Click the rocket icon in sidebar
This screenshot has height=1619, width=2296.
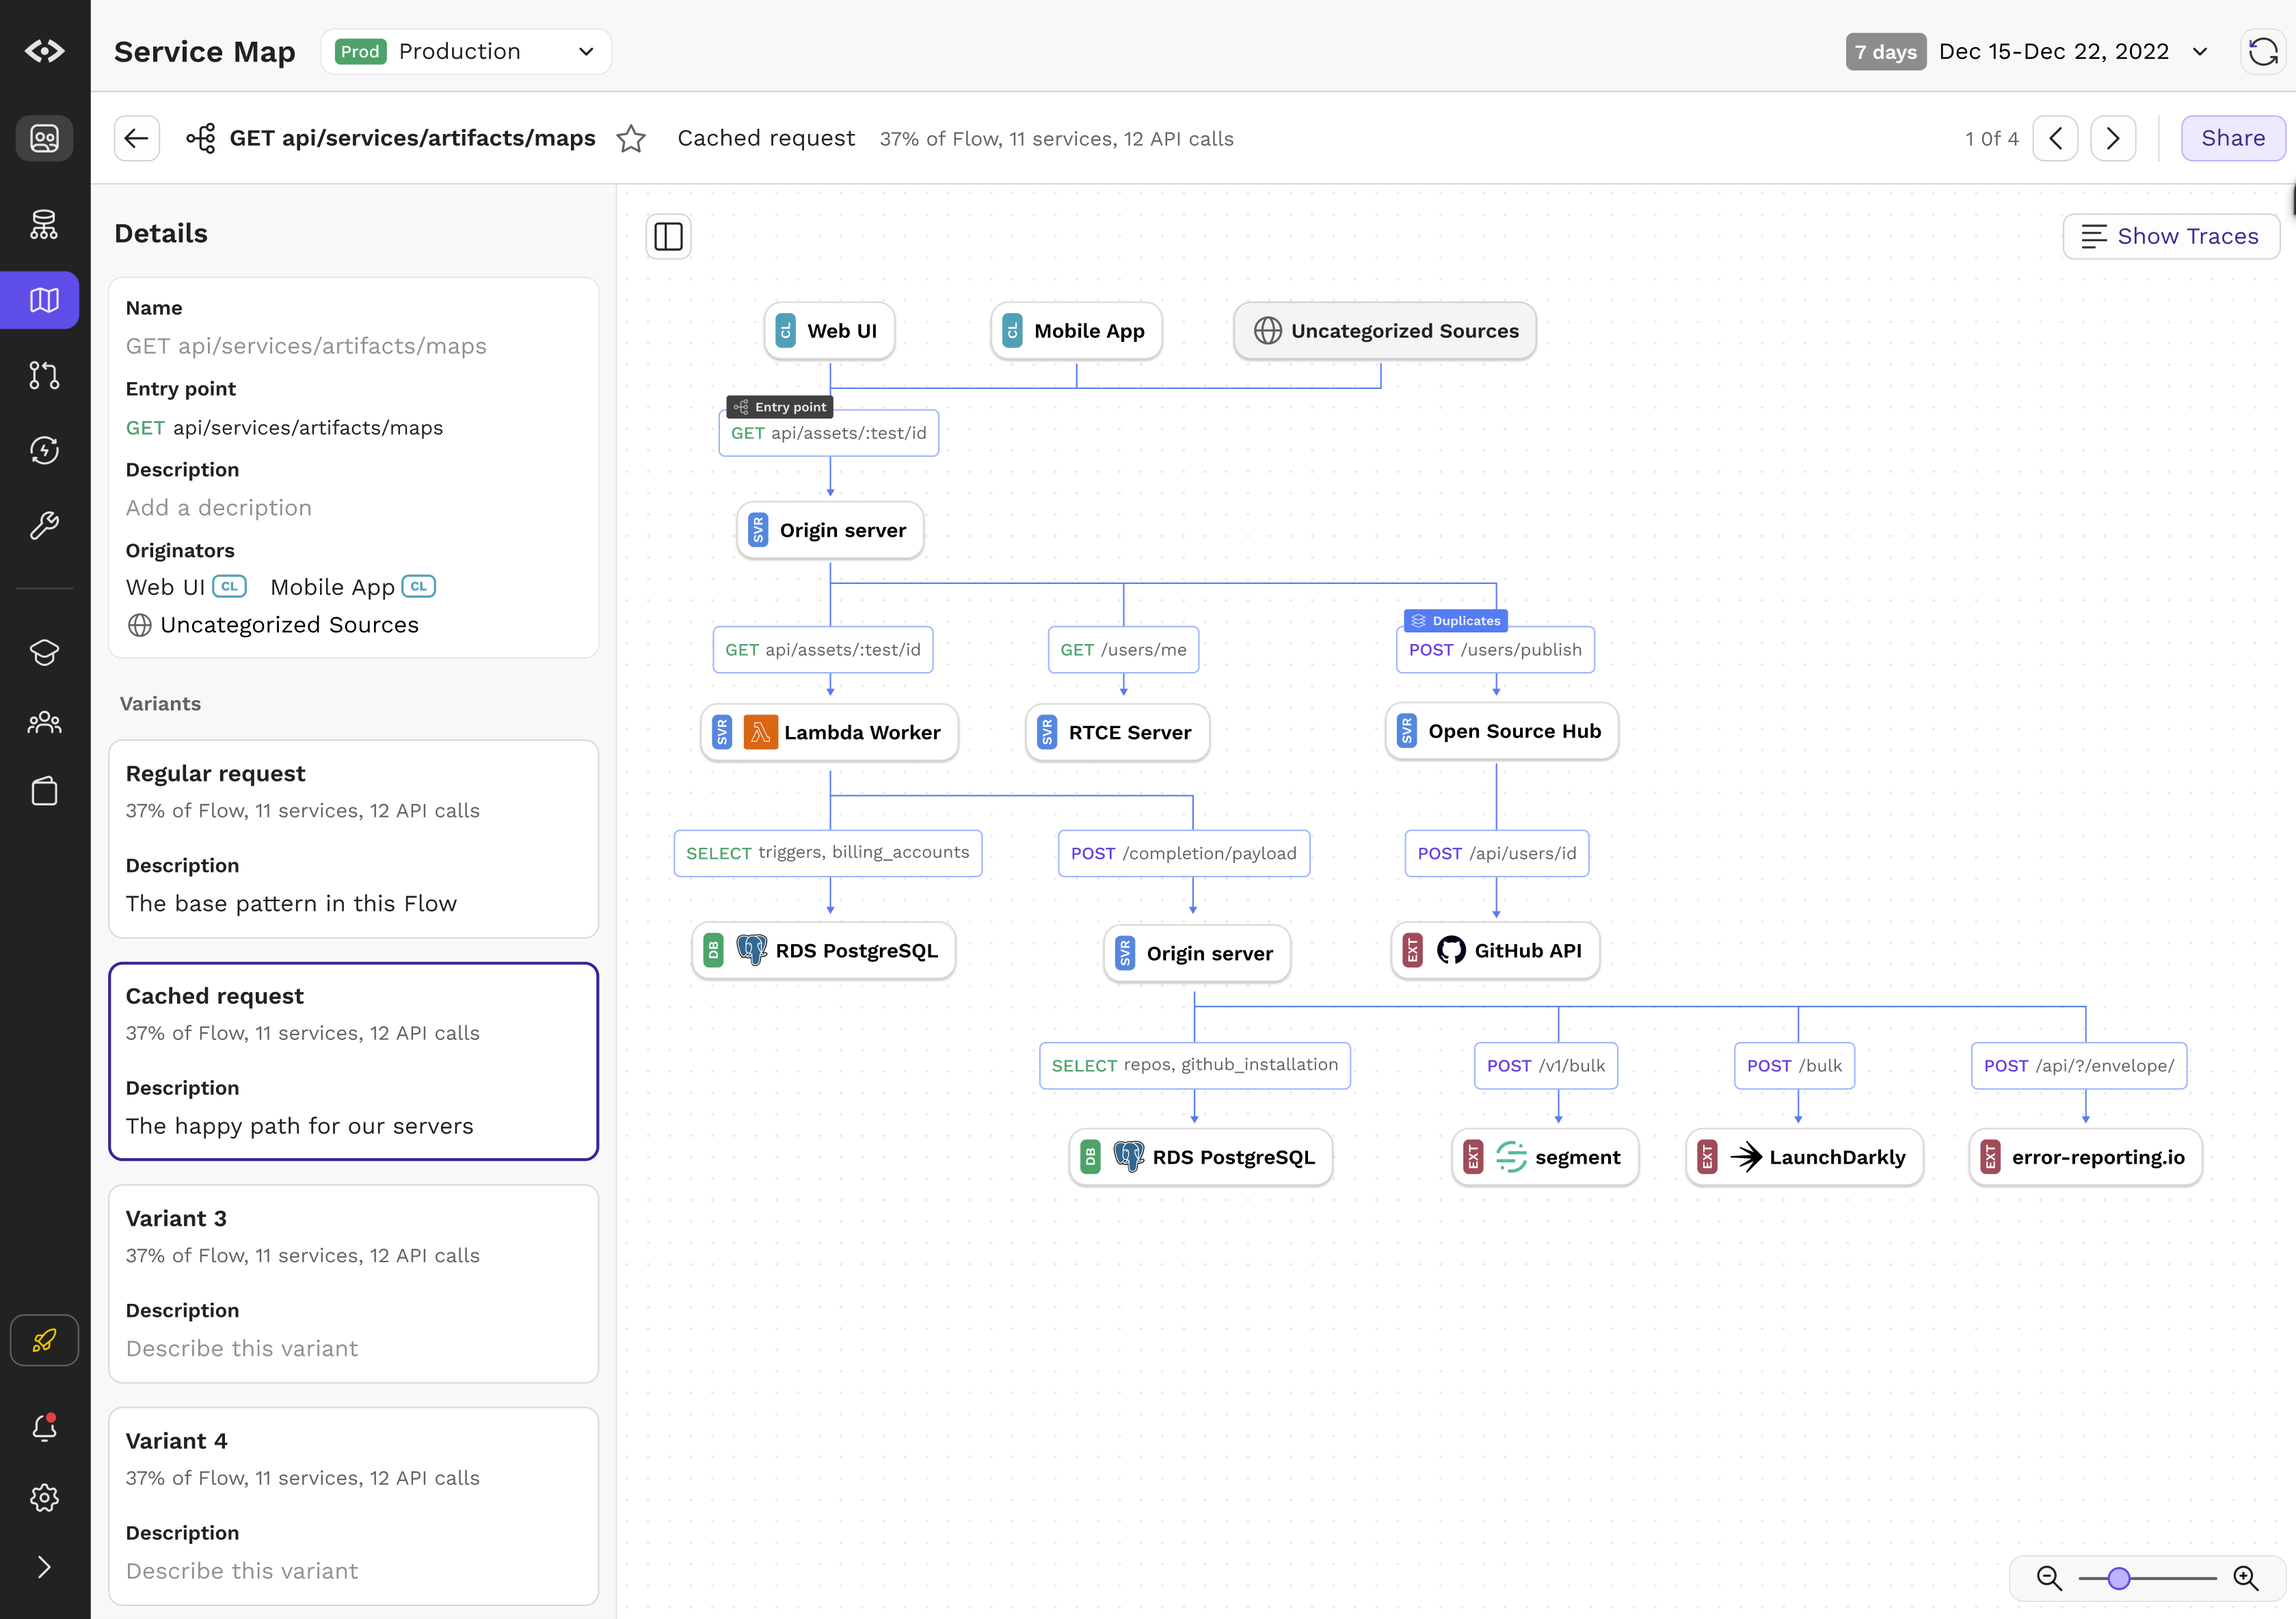coord(44,1340)
